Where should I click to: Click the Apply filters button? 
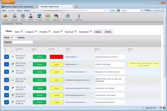coord(98,32)
